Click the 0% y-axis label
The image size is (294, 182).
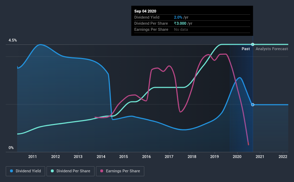point(11,148)
